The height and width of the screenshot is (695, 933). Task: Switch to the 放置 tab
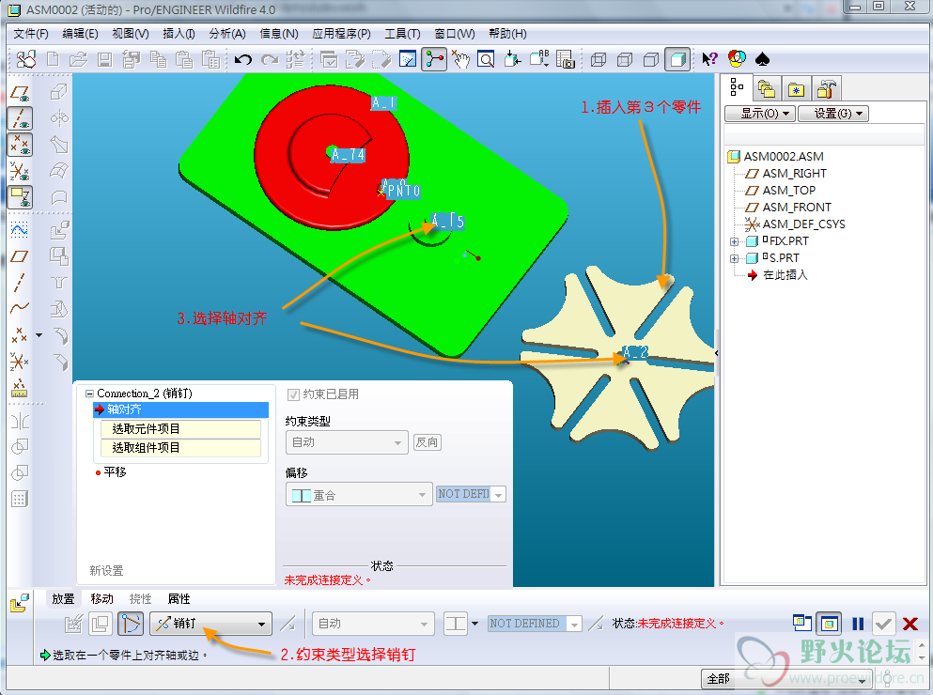[63, 598]
